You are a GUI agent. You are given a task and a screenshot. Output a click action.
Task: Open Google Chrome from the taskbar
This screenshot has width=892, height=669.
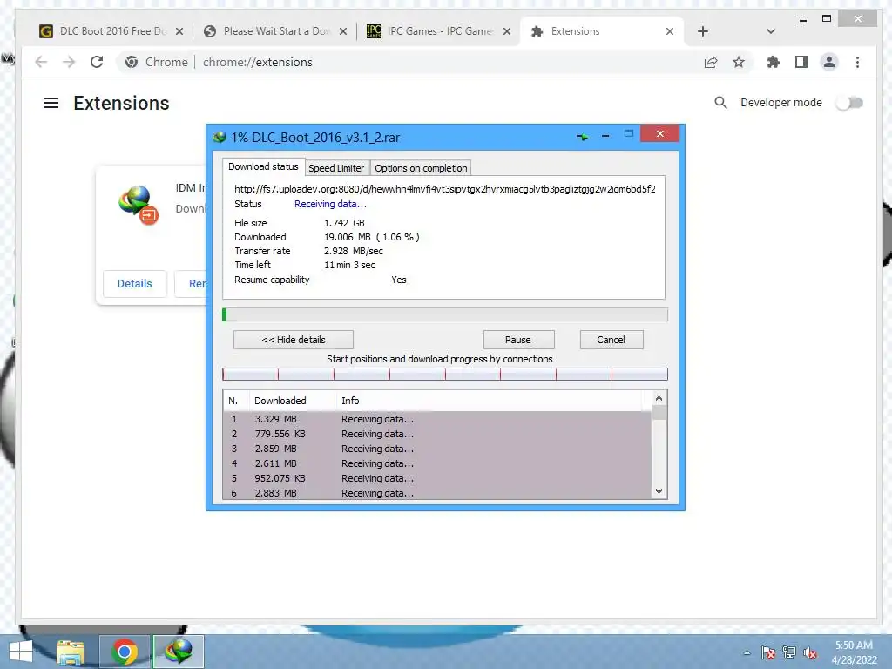click(x=125, y=652)
